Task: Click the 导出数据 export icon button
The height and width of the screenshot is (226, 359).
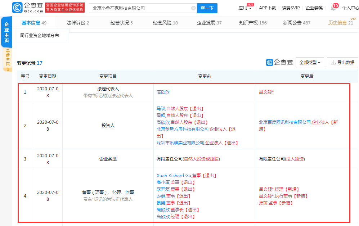Action: coord(342,62)
